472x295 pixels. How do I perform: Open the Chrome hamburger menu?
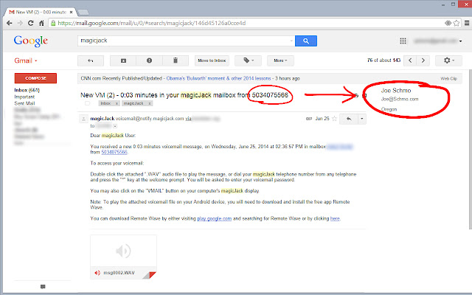[x=467, y=23]
